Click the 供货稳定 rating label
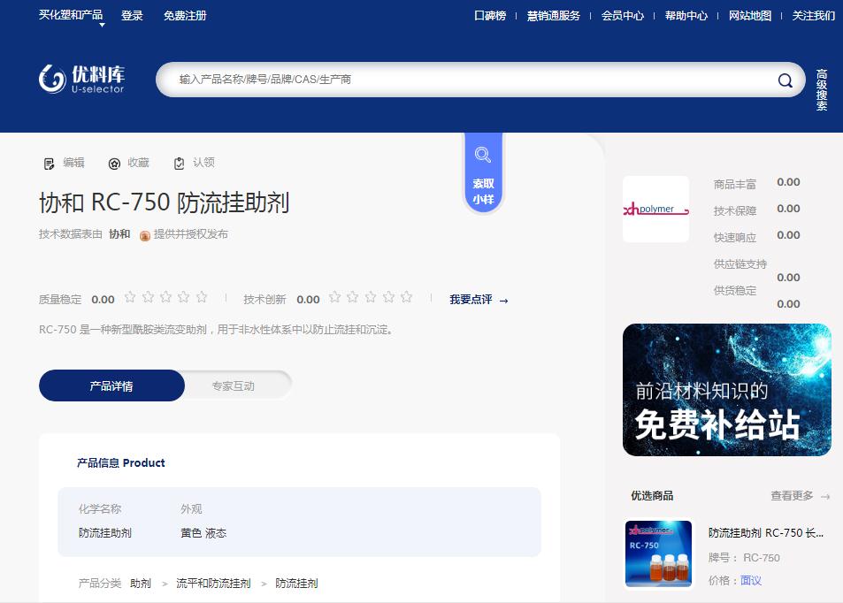The width and height of the screenshot is (843, 603). pyautogui.click(x=735, y=290)
